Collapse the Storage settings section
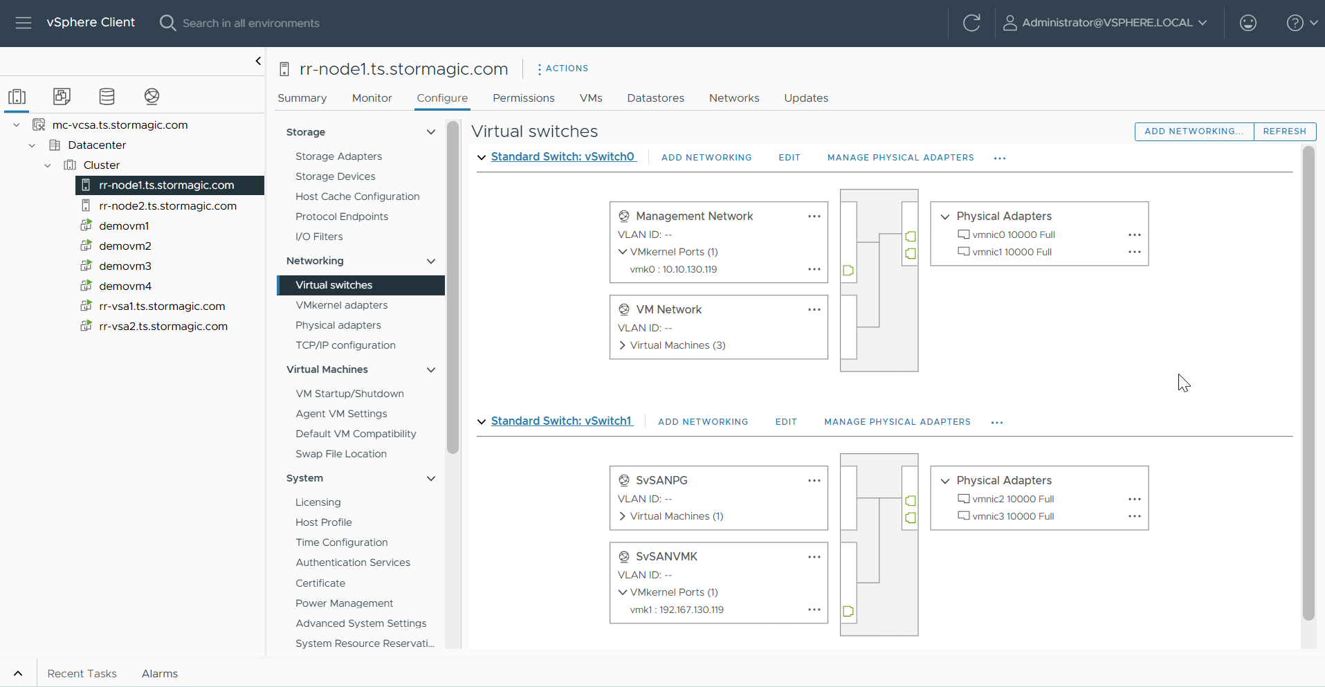Screen dimensions: 1325x687 (431, 132)
